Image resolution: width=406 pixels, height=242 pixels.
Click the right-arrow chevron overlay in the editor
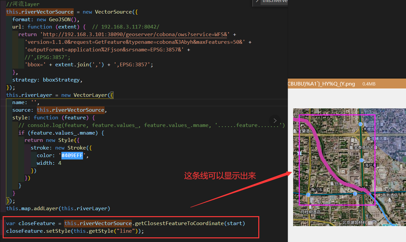[x=275, y=121]
